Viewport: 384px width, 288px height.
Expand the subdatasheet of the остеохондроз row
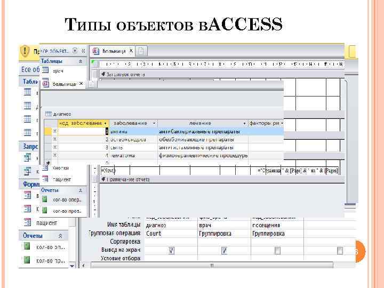click(55, 139)
